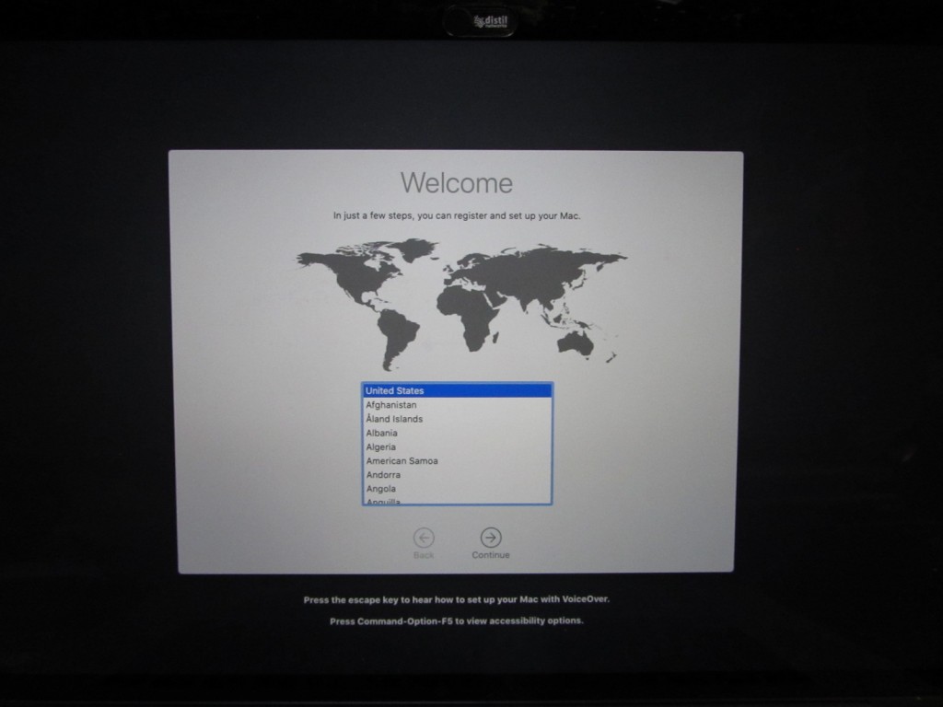
Task: Choose Åland Islands from the list
Action: 457,419
